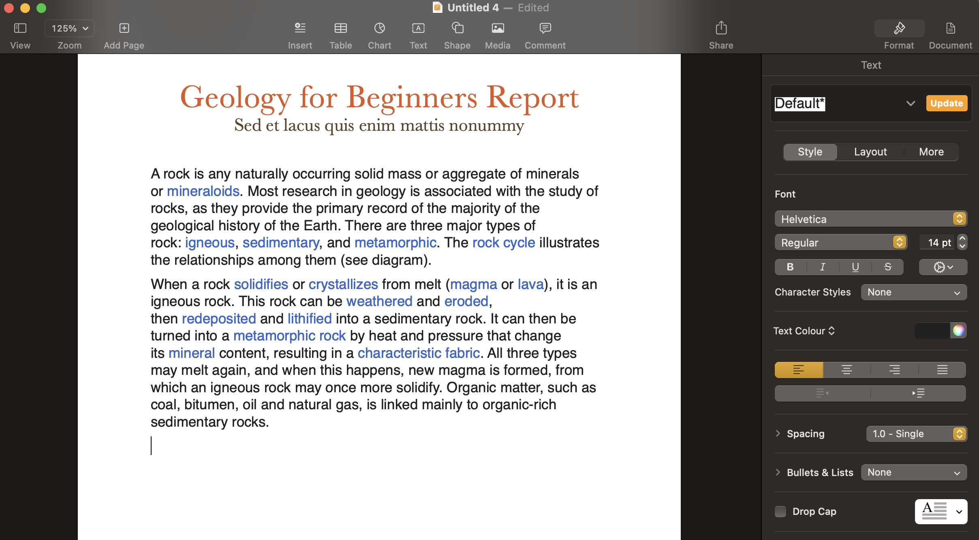This screenshot has width=979, height=540.
Task: Open the rock cycle link
Action: click(504, 242)
